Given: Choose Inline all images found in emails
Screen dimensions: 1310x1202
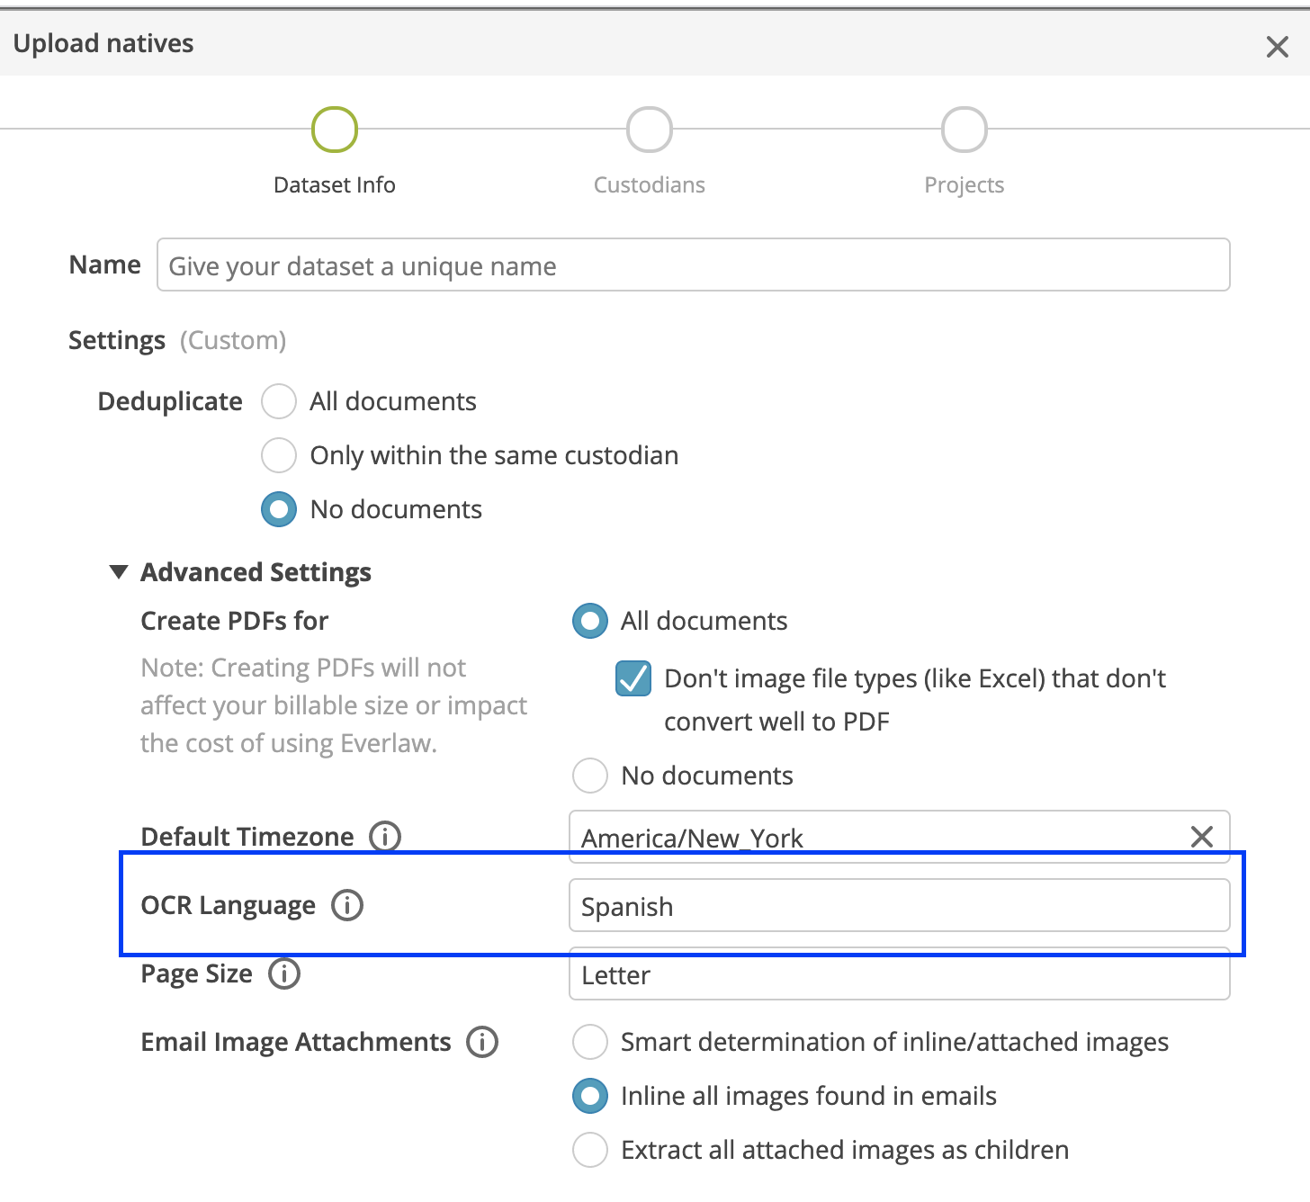Looking at the screenshot, I should click(590, 1096).
